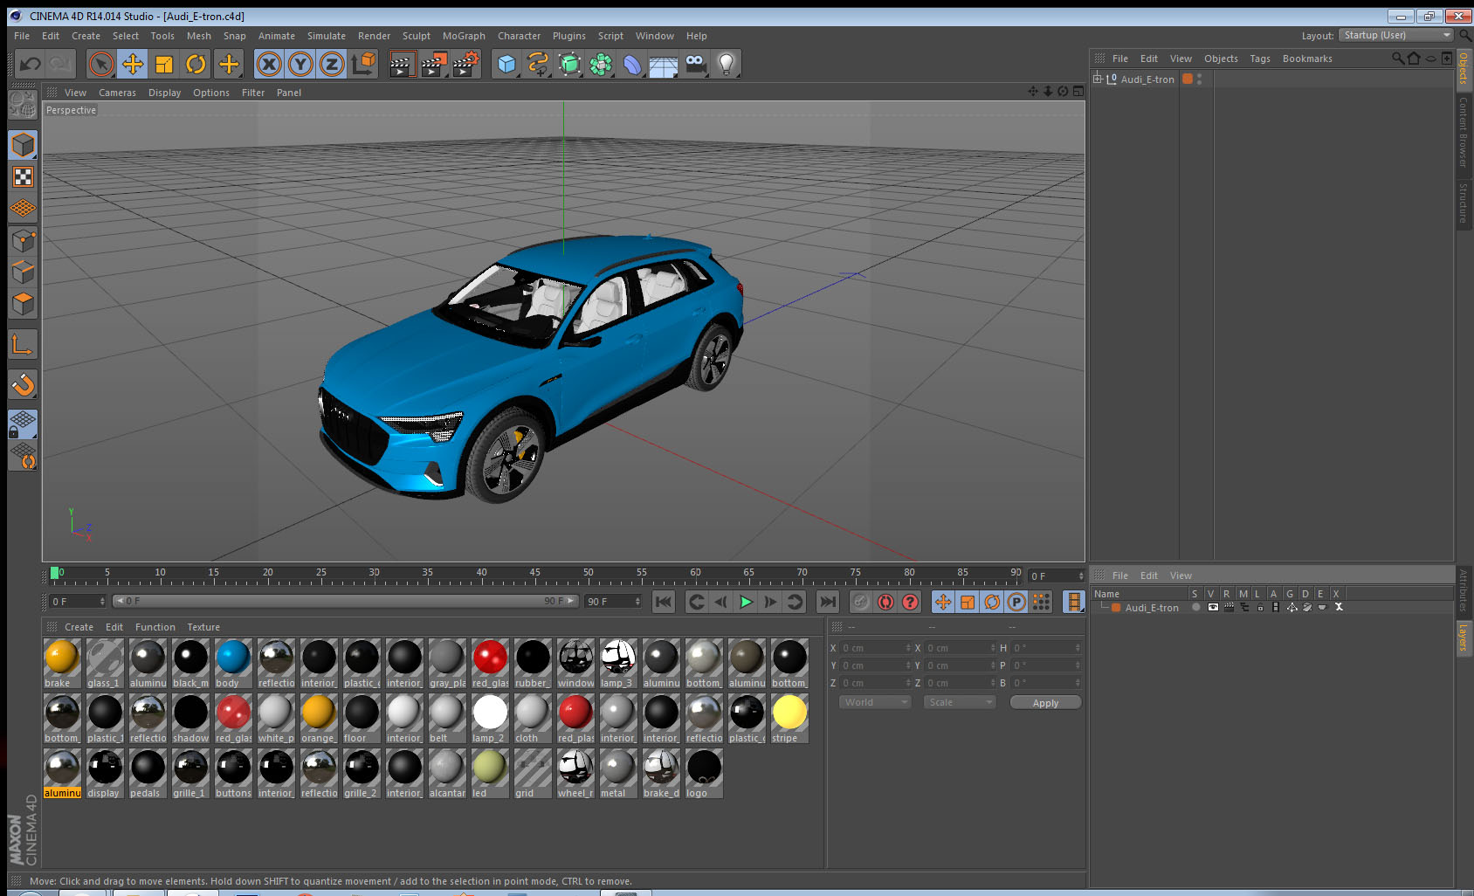1474x896 pixels.
Task: Toggle position keyframe recording
Action: tap(943, 602)
